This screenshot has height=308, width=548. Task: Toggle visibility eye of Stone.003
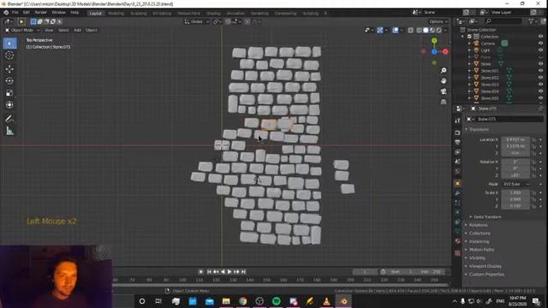click(x=540, y=85)
